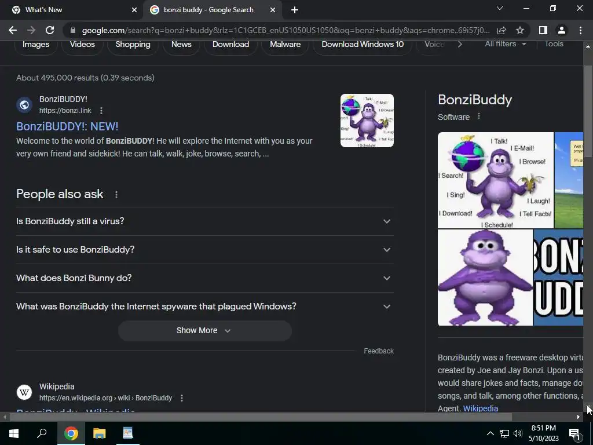Screen dimensions: 593x445
Task: Open the network status tray icon
Action: point(504,433)
